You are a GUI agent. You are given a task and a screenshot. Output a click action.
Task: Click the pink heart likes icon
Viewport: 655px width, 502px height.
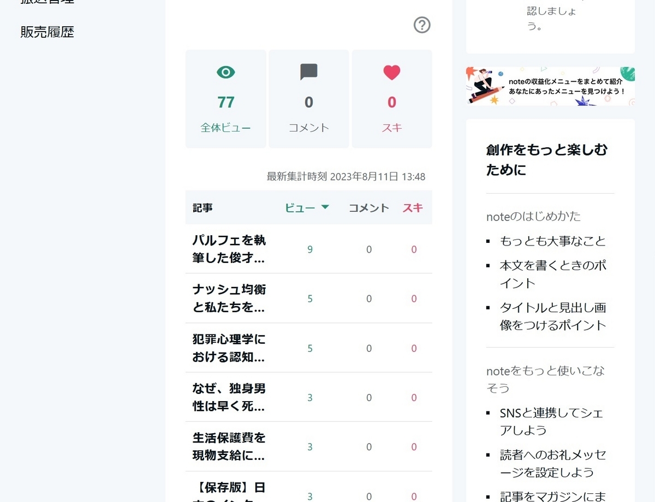point(392,72)
